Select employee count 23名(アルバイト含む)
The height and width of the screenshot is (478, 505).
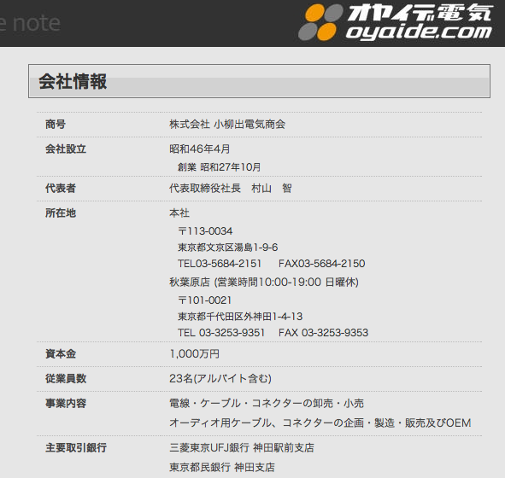coord(220,379)
